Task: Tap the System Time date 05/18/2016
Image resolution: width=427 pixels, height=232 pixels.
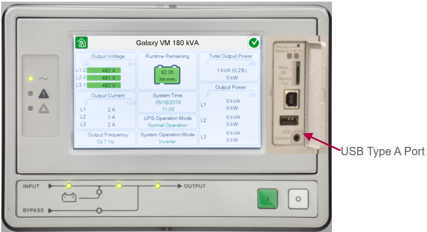Action: click(x=168, y=102)
